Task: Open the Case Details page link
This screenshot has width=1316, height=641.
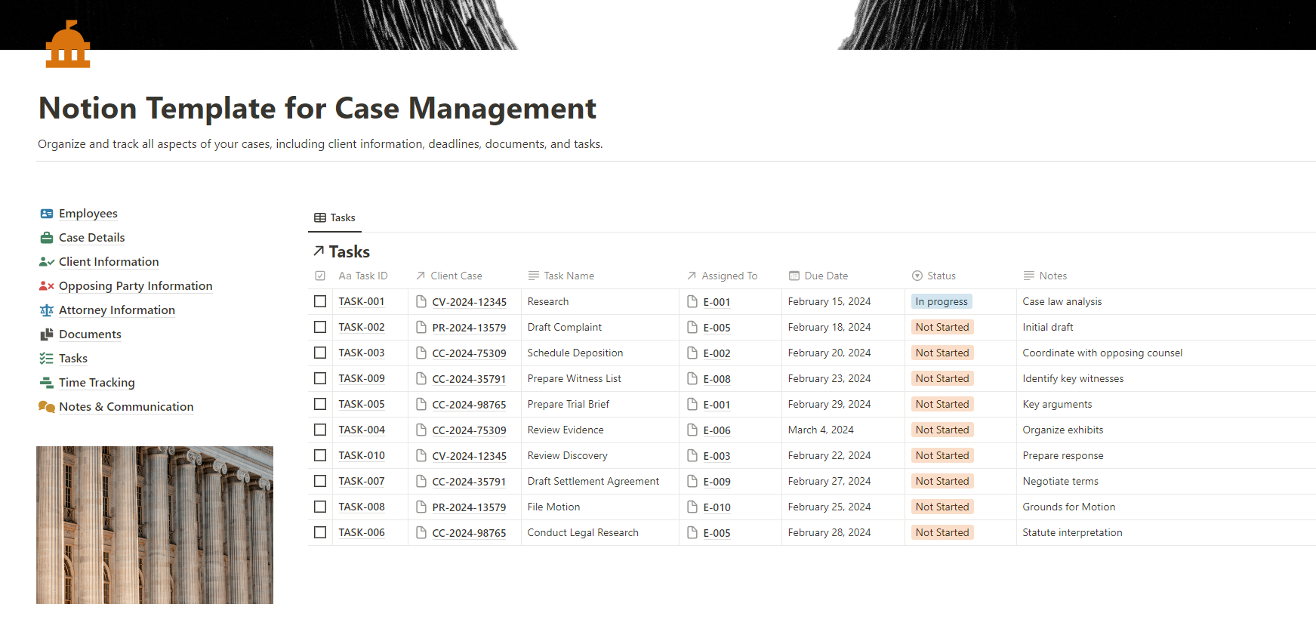Action: pyautogui.click(x=92, y=238)
